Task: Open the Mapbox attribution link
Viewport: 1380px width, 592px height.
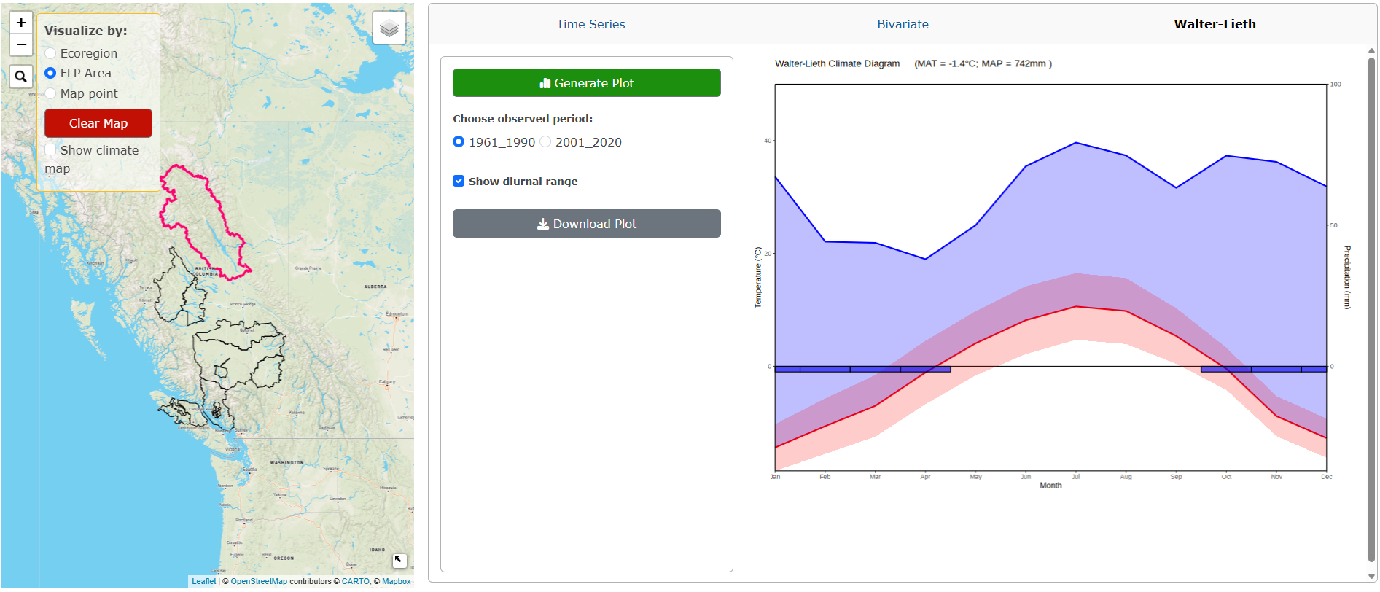Action: tap(397, 581)
